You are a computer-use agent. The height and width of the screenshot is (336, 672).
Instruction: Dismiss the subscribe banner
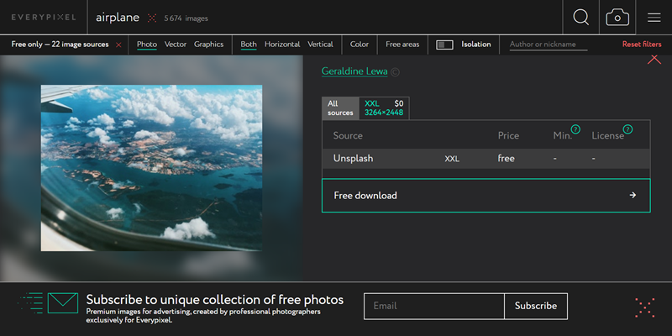point(645,307)
